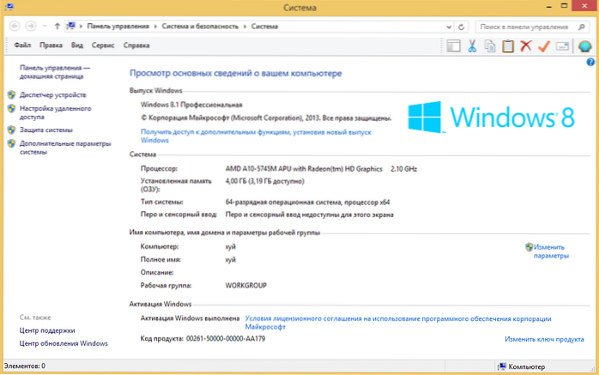Click the layout pane icon in toolbar

(454, 45)
